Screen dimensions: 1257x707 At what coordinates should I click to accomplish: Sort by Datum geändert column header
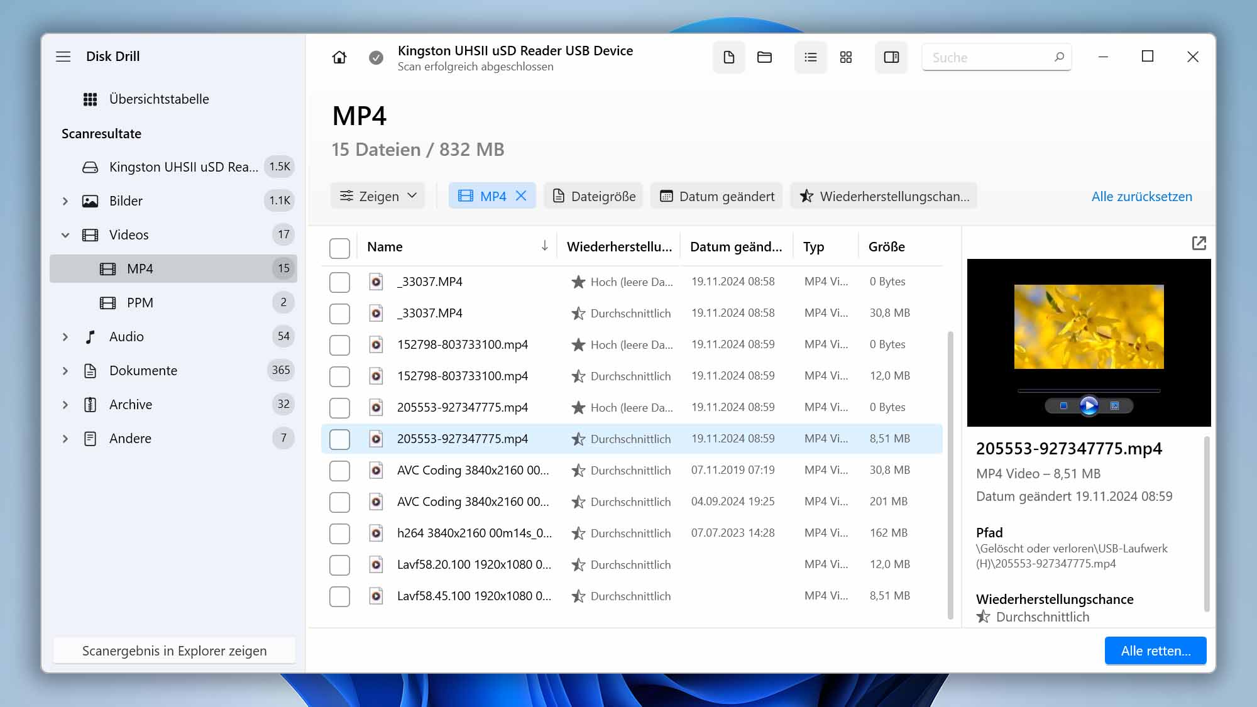click(736, 247)
